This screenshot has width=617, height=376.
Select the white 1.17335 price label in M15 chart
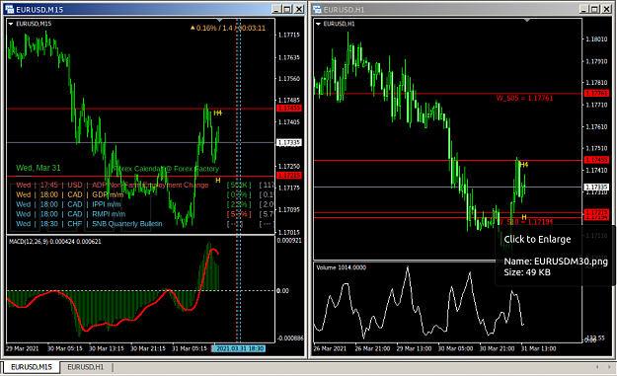[x=289, y=142]
